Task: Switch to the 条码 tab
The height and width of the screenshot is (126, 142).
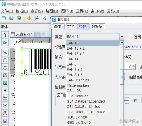Action: (x=83, y=27)
